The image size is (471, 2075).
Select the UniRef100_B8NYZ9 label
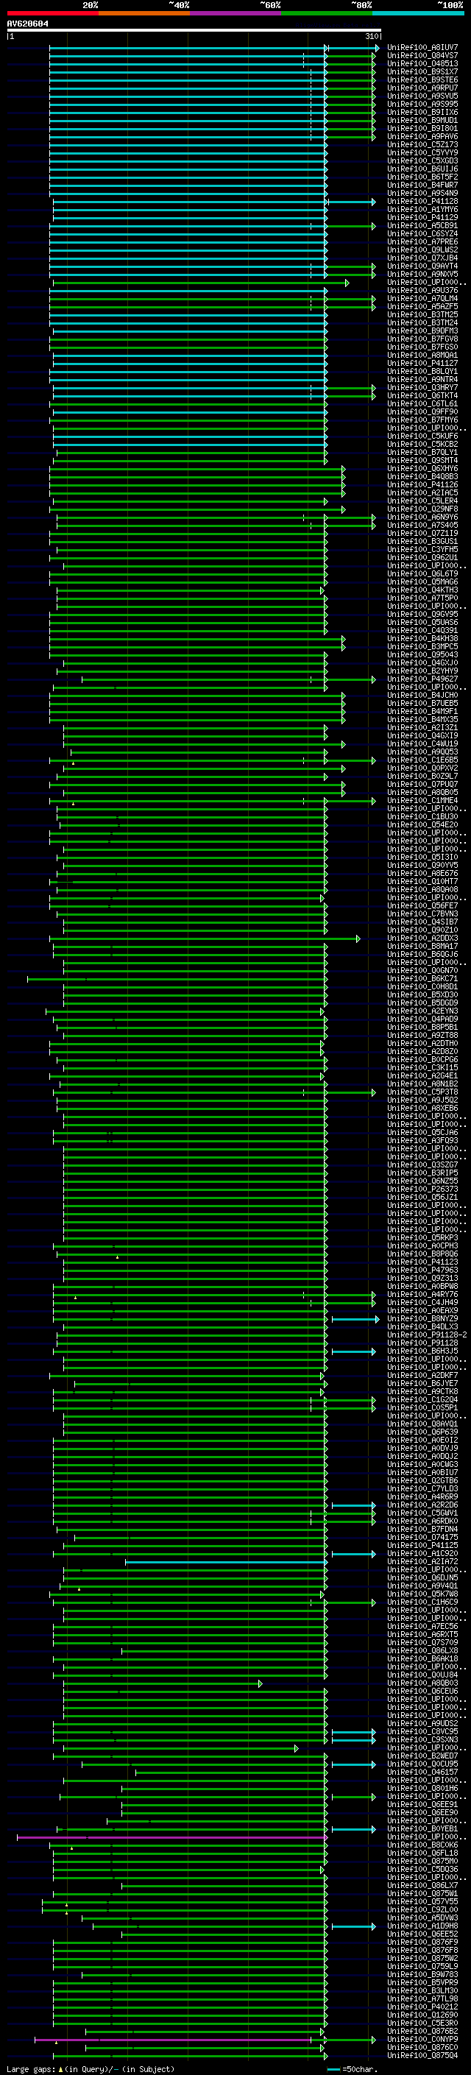pos(422,1318)
